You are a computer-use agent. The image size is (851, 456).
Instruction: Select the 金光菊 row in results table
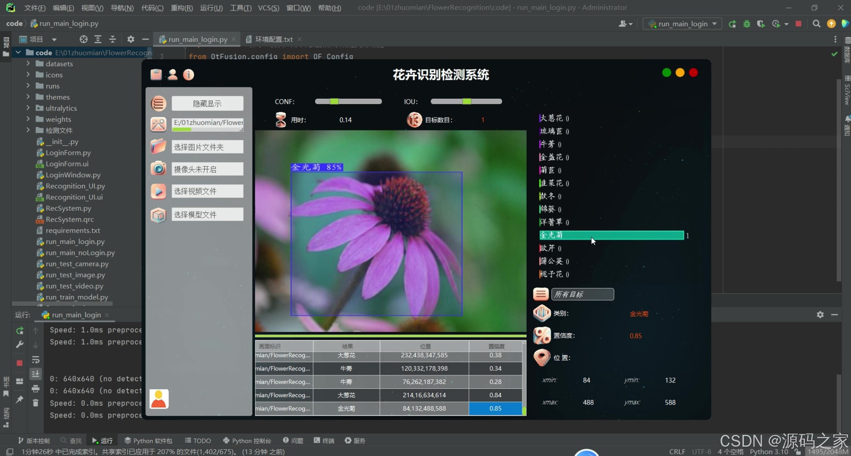[346, 408]
